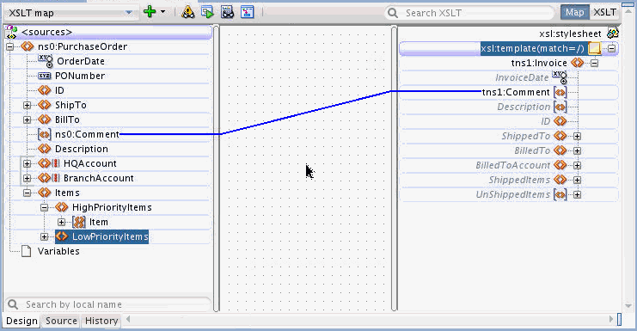
Task: Click the Item repeating element icon
Action: (x=79, y=222)
